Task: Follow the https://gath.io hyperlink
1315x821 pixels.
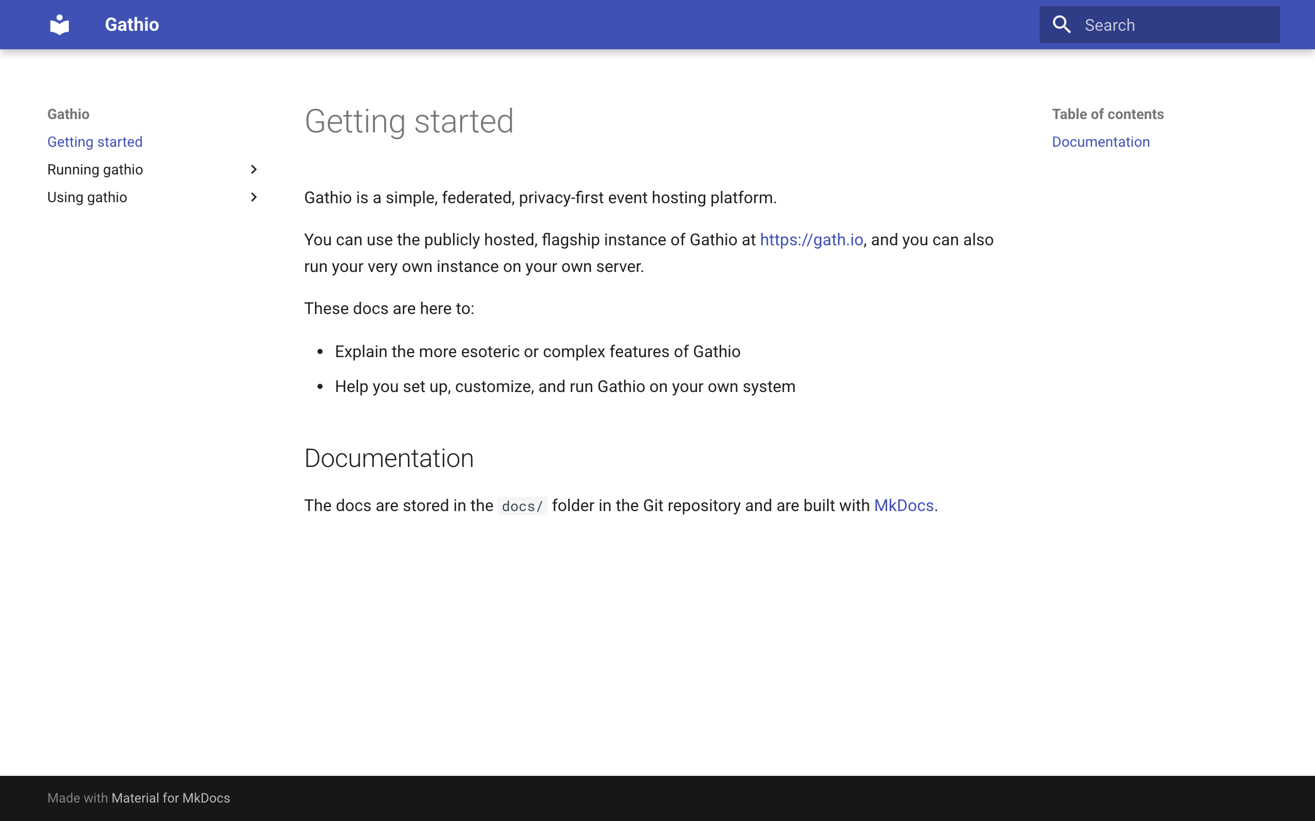Action: point(811,240)
